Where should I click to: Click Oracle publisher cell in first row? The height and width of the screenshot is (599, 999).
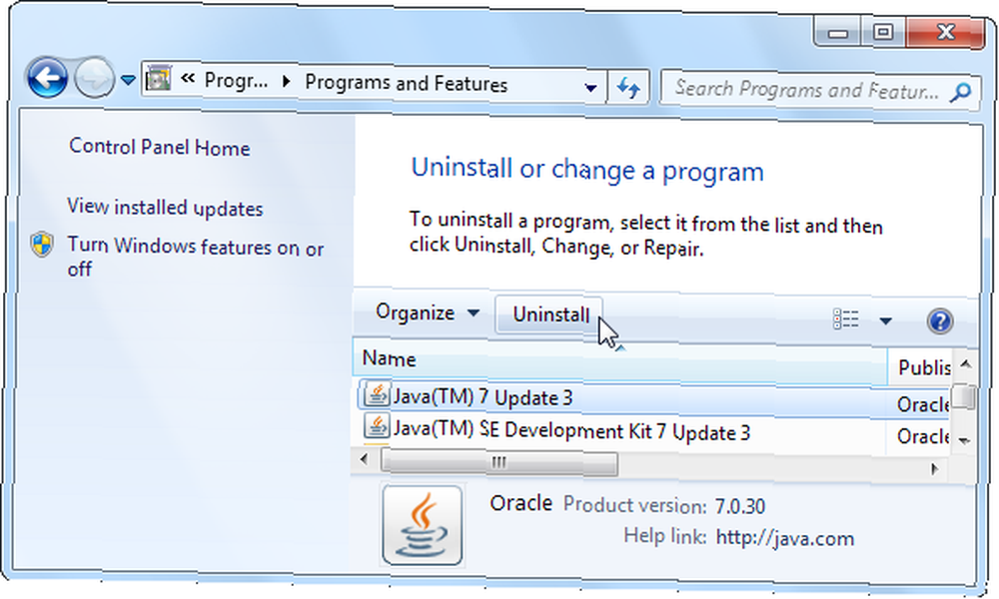(922, 404)
